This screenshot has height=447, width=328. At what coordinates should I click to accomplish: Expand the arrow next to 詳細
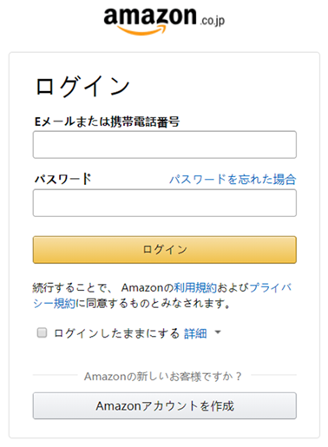pyautogui.click(x=218, y=332)
